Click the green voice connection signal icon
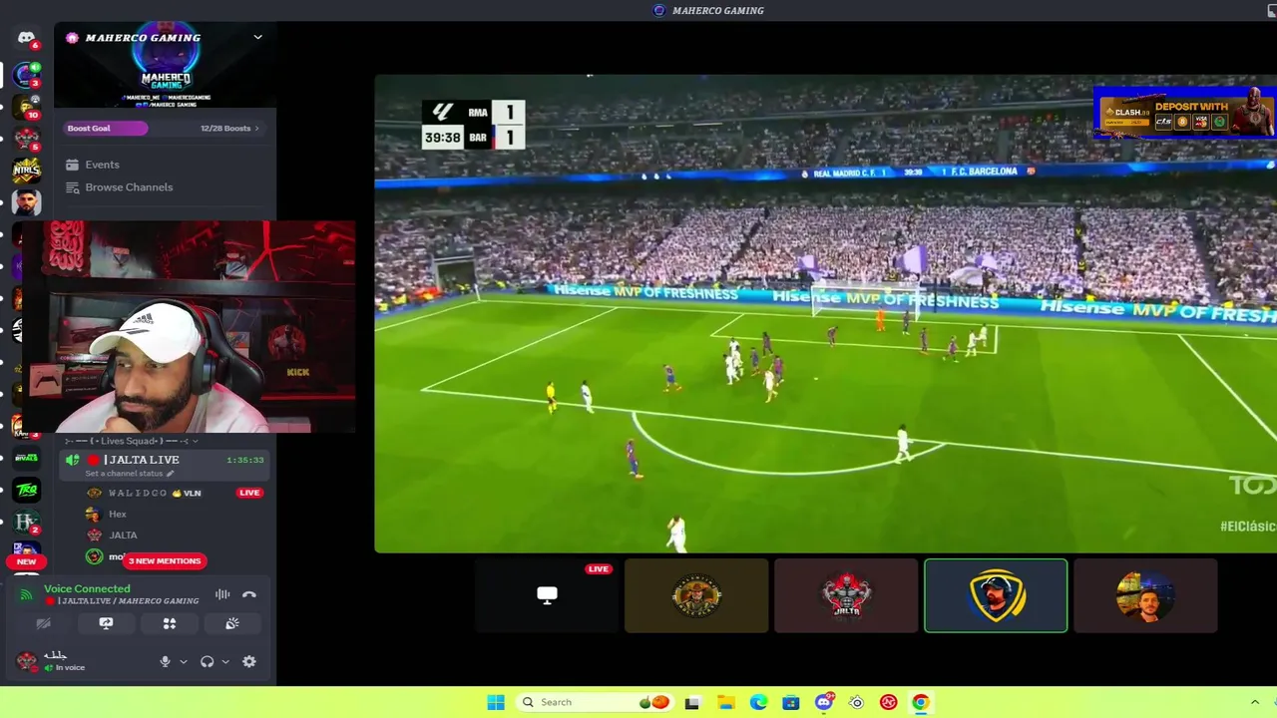 [26, 594]
